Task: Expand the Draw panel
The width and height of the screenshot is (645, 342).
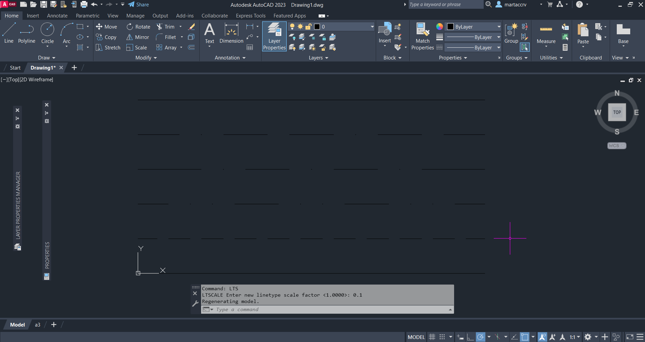Action: coord(46,58)
